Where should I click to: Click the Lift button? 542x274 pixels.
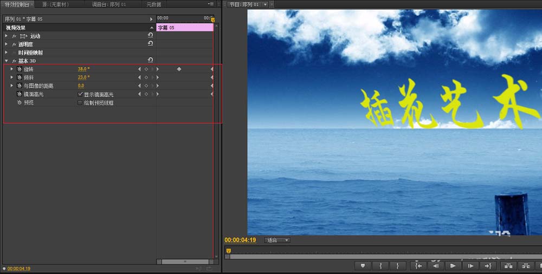[508, 266]
